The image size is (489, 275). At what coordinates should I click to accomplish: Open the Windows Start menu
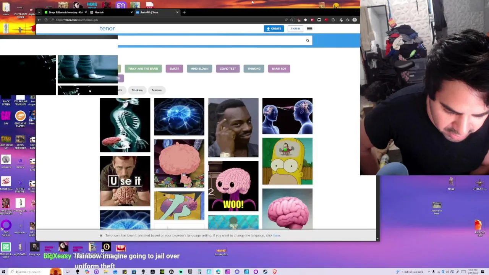[x=3, y=272]
